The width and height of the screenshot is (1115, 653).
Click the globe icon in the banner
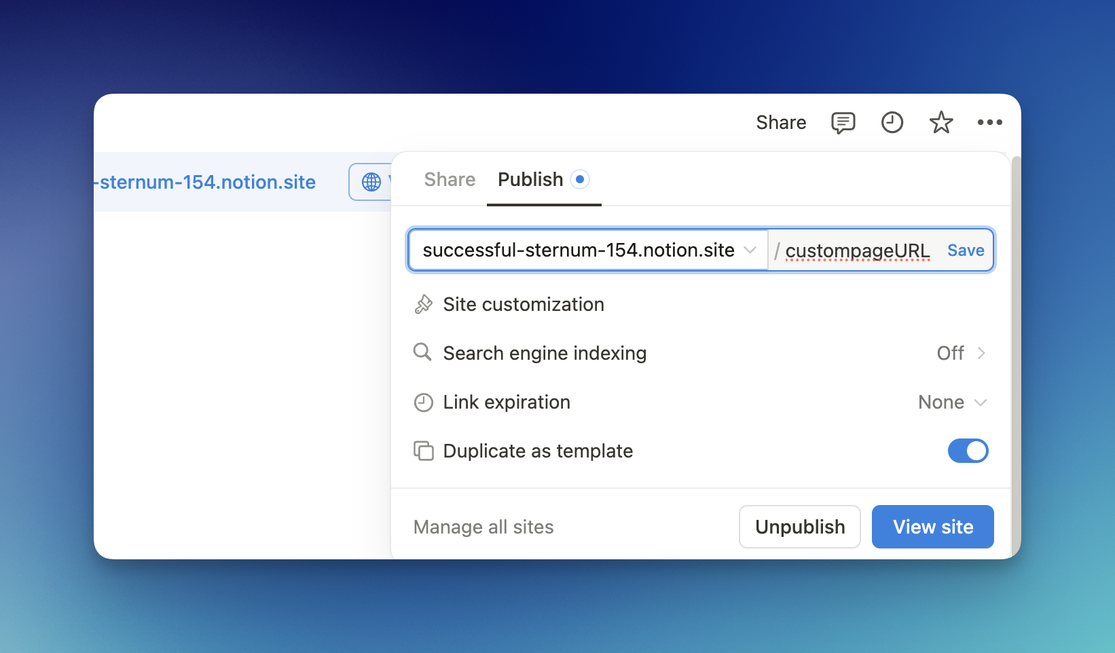(371, 182)
